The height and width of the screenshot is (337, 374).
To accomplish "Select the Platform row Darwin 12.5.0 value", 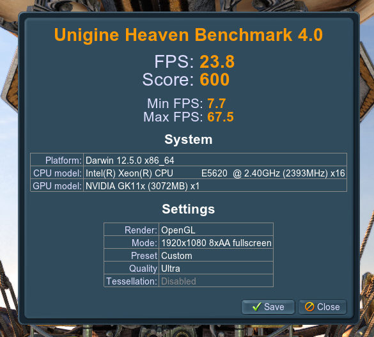I will 215,161.
